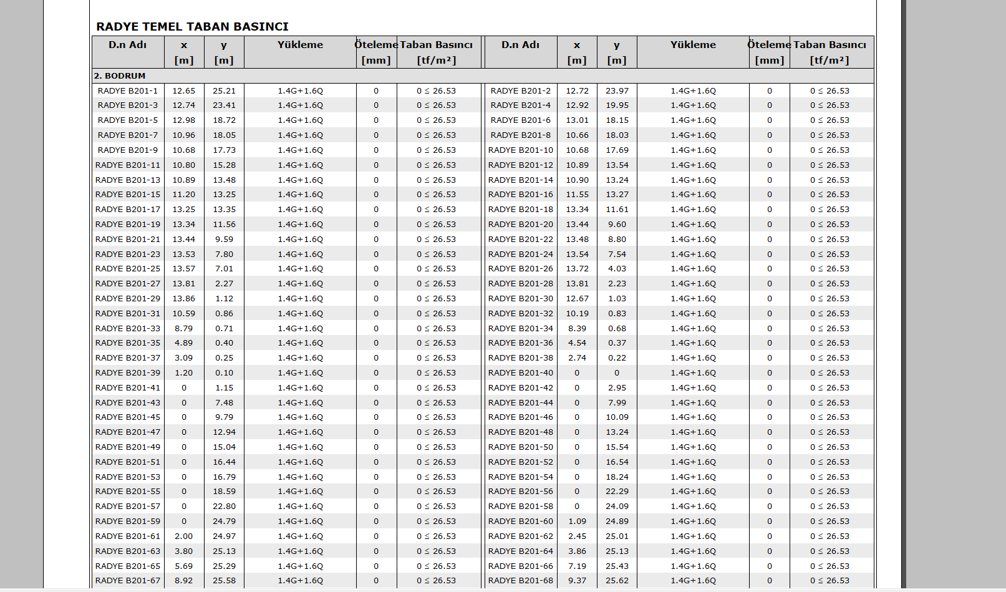Click y value 25.21 of B201-1

(225, 90)
